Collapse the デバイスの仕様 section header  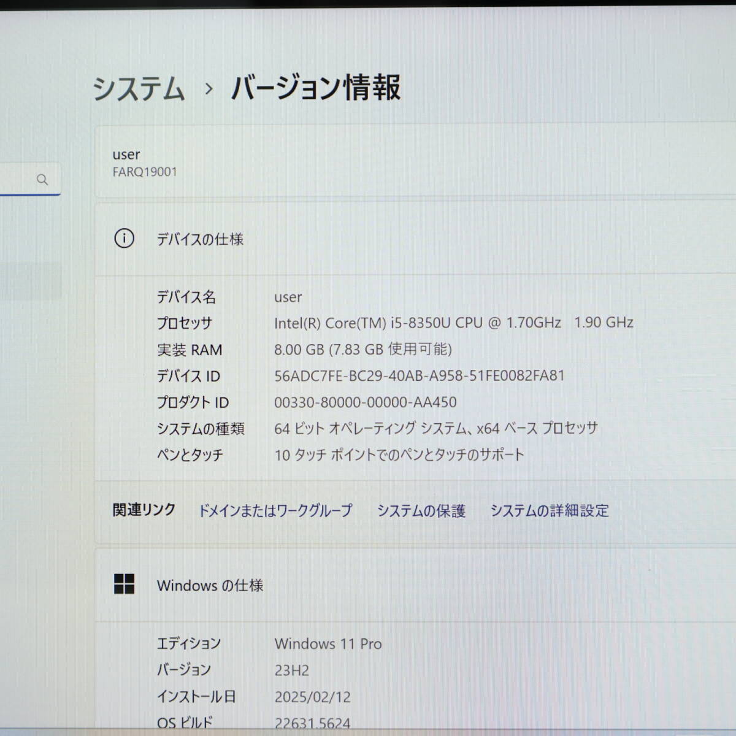(x=415, y=239)
